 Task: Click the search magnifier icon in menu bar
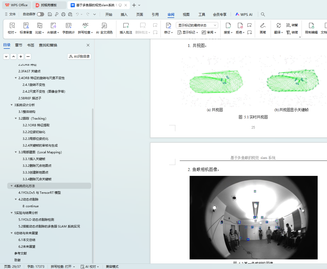(x=263, y=15)
